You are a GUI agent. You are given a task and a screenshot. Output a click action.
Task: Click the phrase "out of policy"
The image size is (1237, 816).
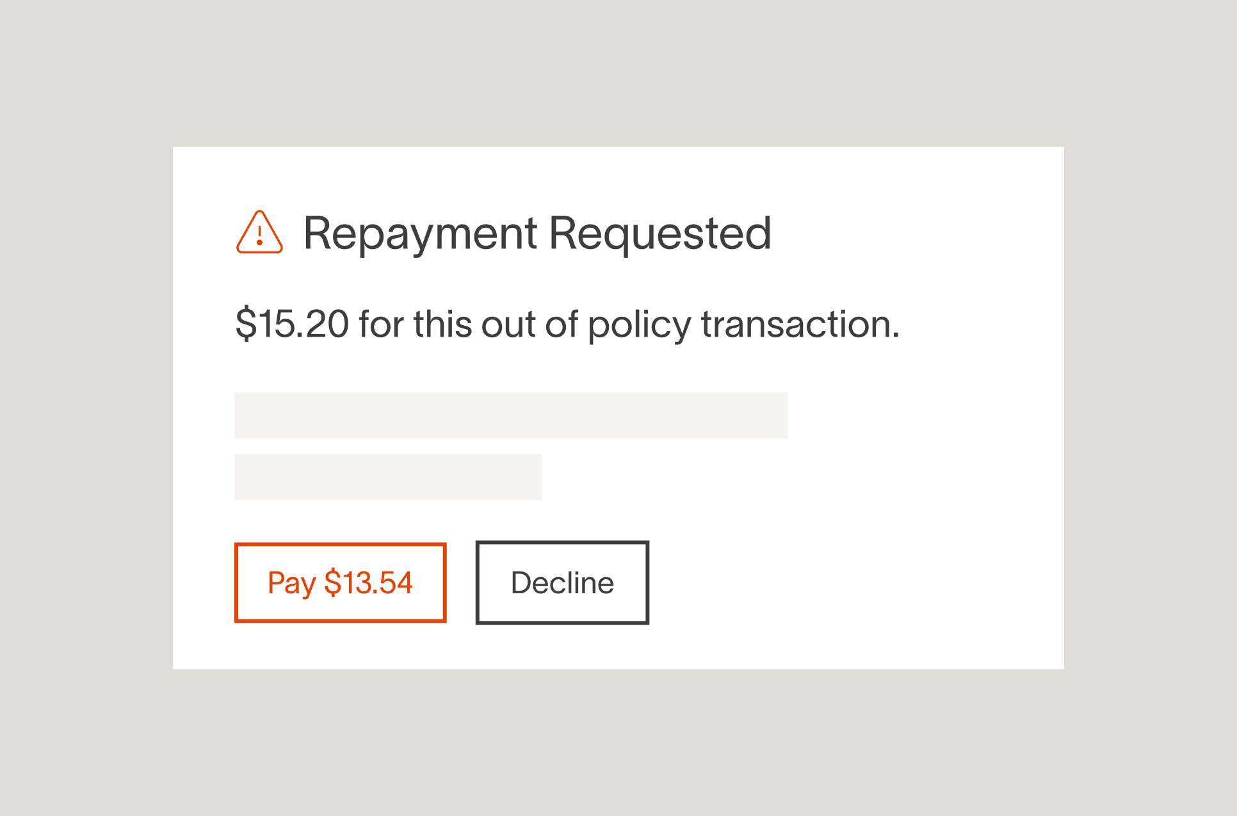(586, 325)
